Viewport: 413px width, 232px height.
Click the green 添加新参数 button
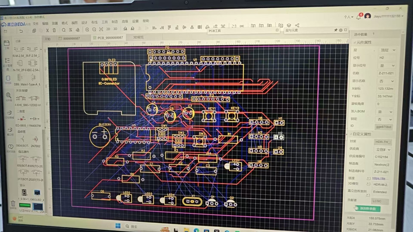click(x=368, y=208)
